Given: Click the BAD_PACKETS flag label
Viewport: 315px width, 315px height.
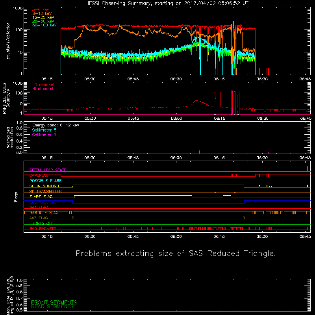Looking at the screenshot, I should (43, 228).
